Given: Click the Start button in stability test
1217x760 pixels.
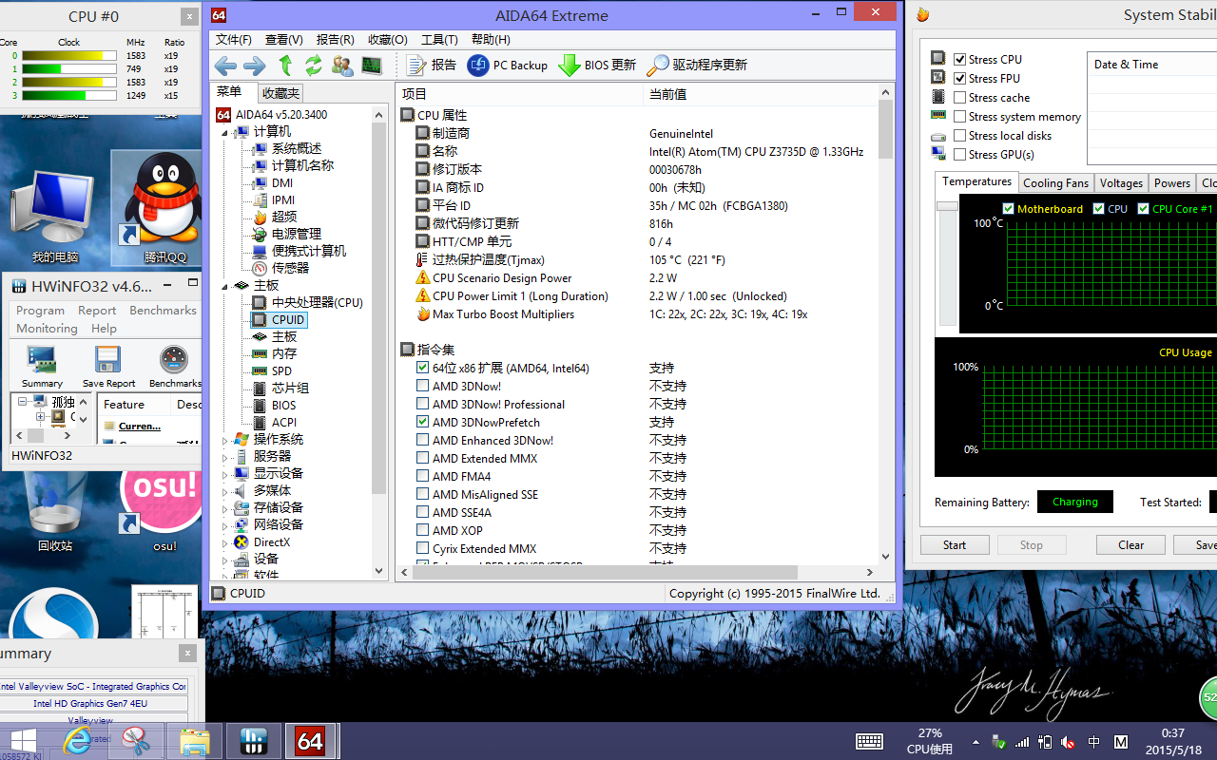Looking at the screenshot, I should (955, 545).
